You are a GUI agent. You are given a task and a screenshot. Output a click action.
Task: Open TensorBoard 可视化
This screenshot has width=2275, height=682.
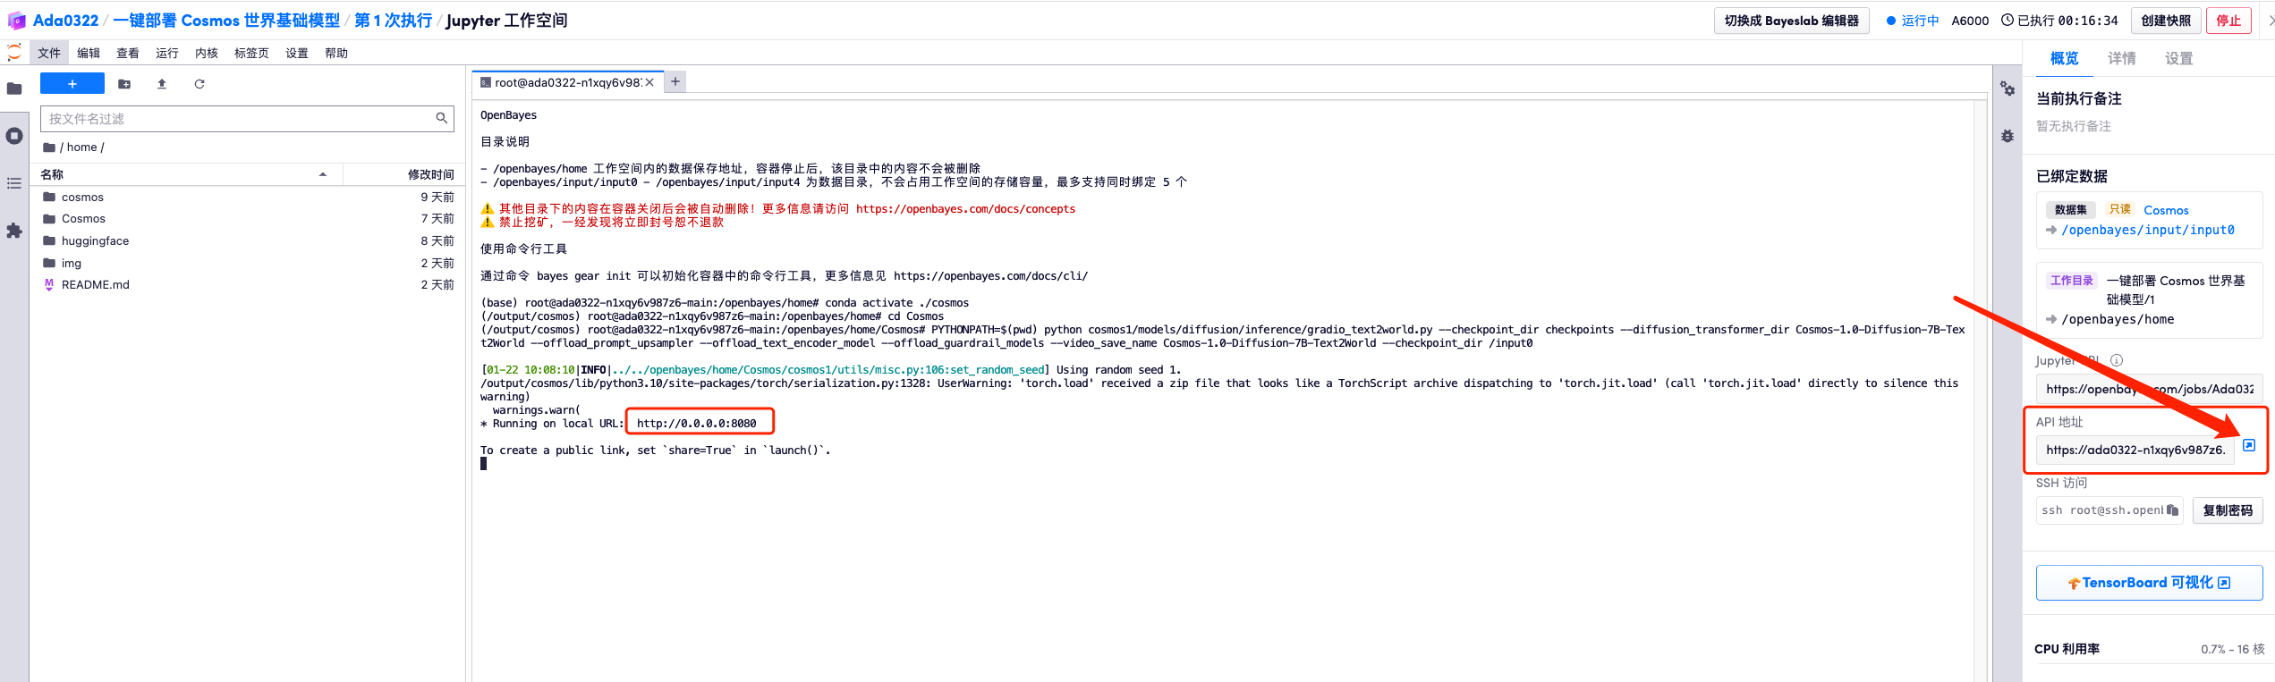2149,583
